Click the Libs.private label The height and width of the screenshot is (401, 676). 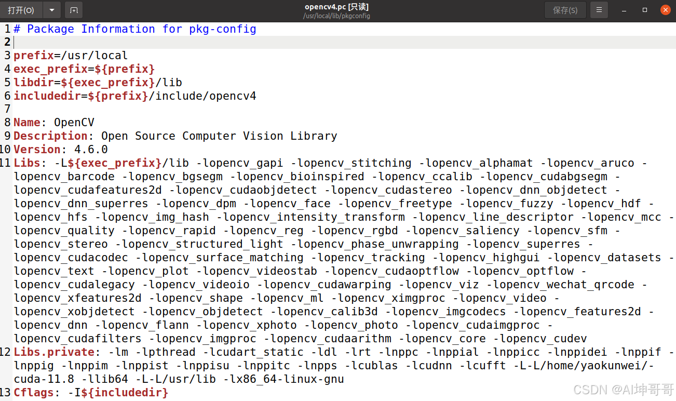coord(55,352)
